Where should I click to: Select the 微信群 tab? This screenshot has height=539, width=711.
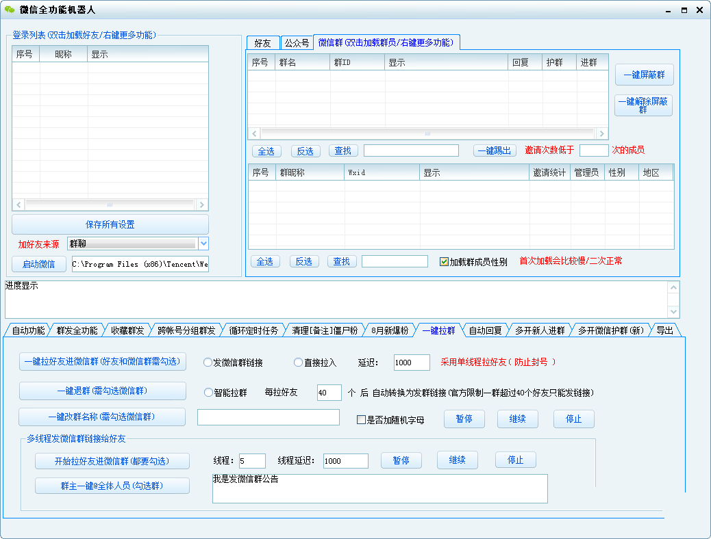coord(386,42)
